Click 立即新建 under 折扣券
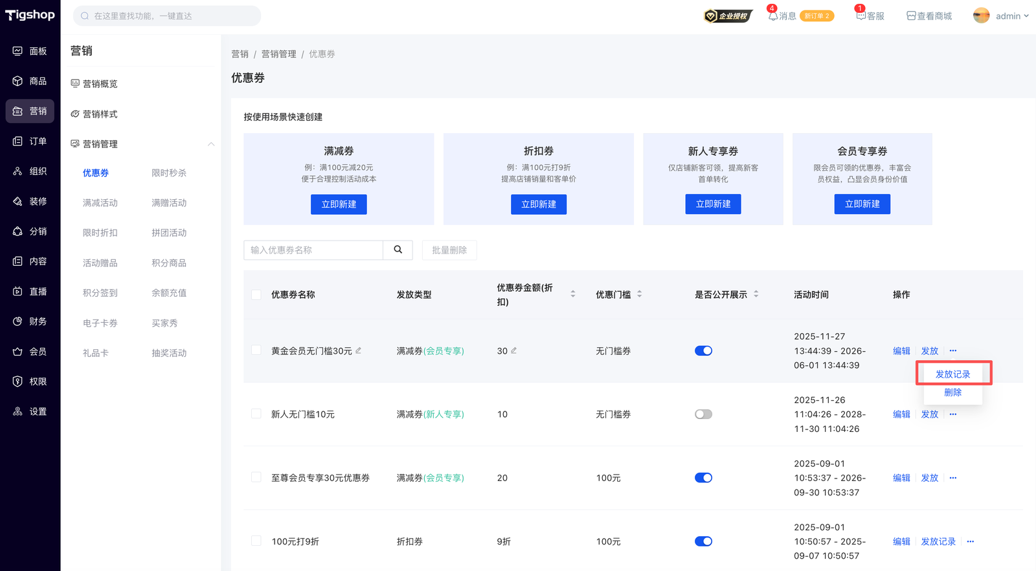1036x571 pixels. (x=538, y=204)
